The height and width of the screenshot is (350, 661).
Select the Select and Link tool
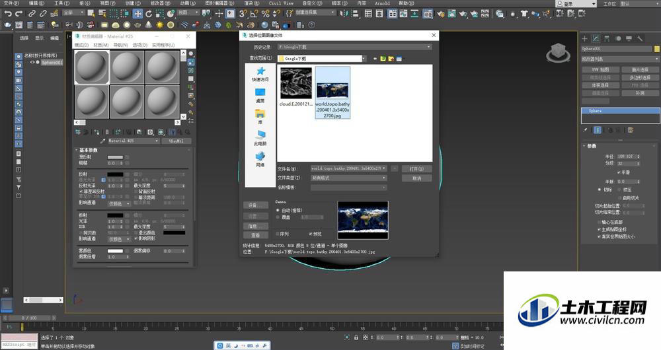coord(32,13)
